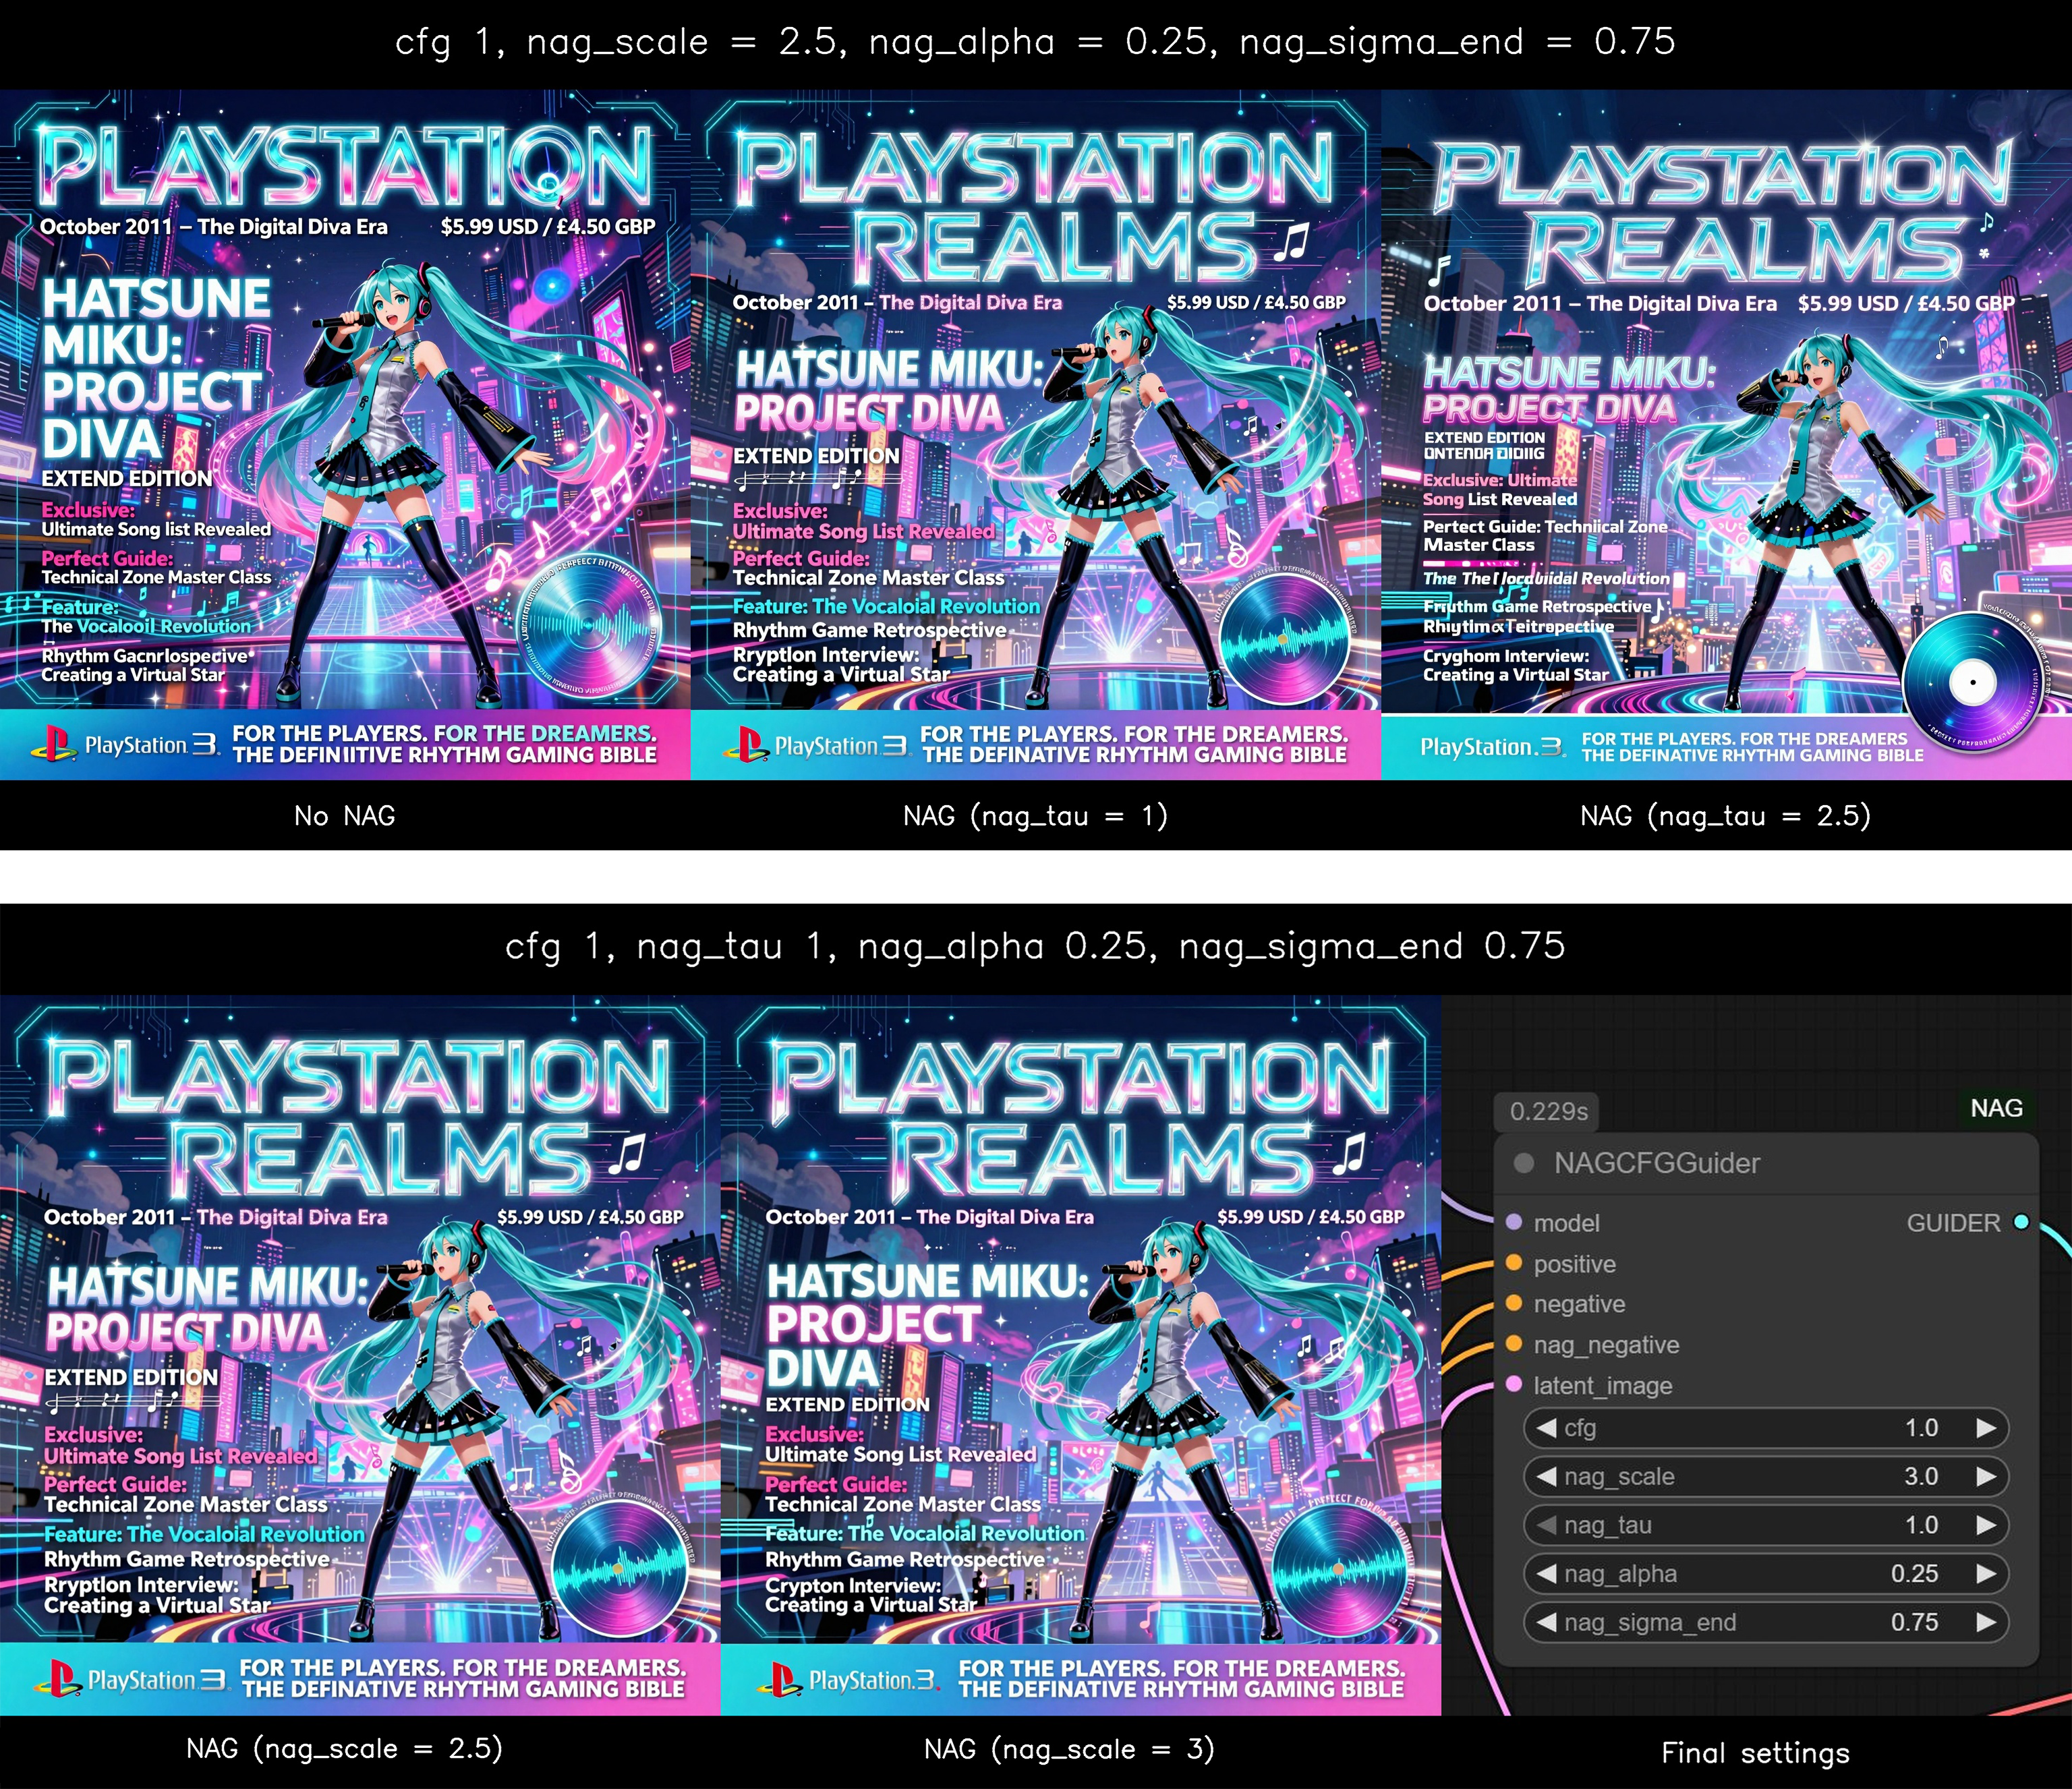Click the negative input socket
The width and height of the screenshot is (2072, 1789).
[1514, 1303]
